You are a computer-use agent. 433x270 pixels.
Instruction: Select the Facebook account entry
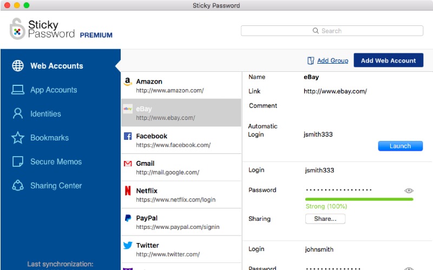(x=181, y=140)
